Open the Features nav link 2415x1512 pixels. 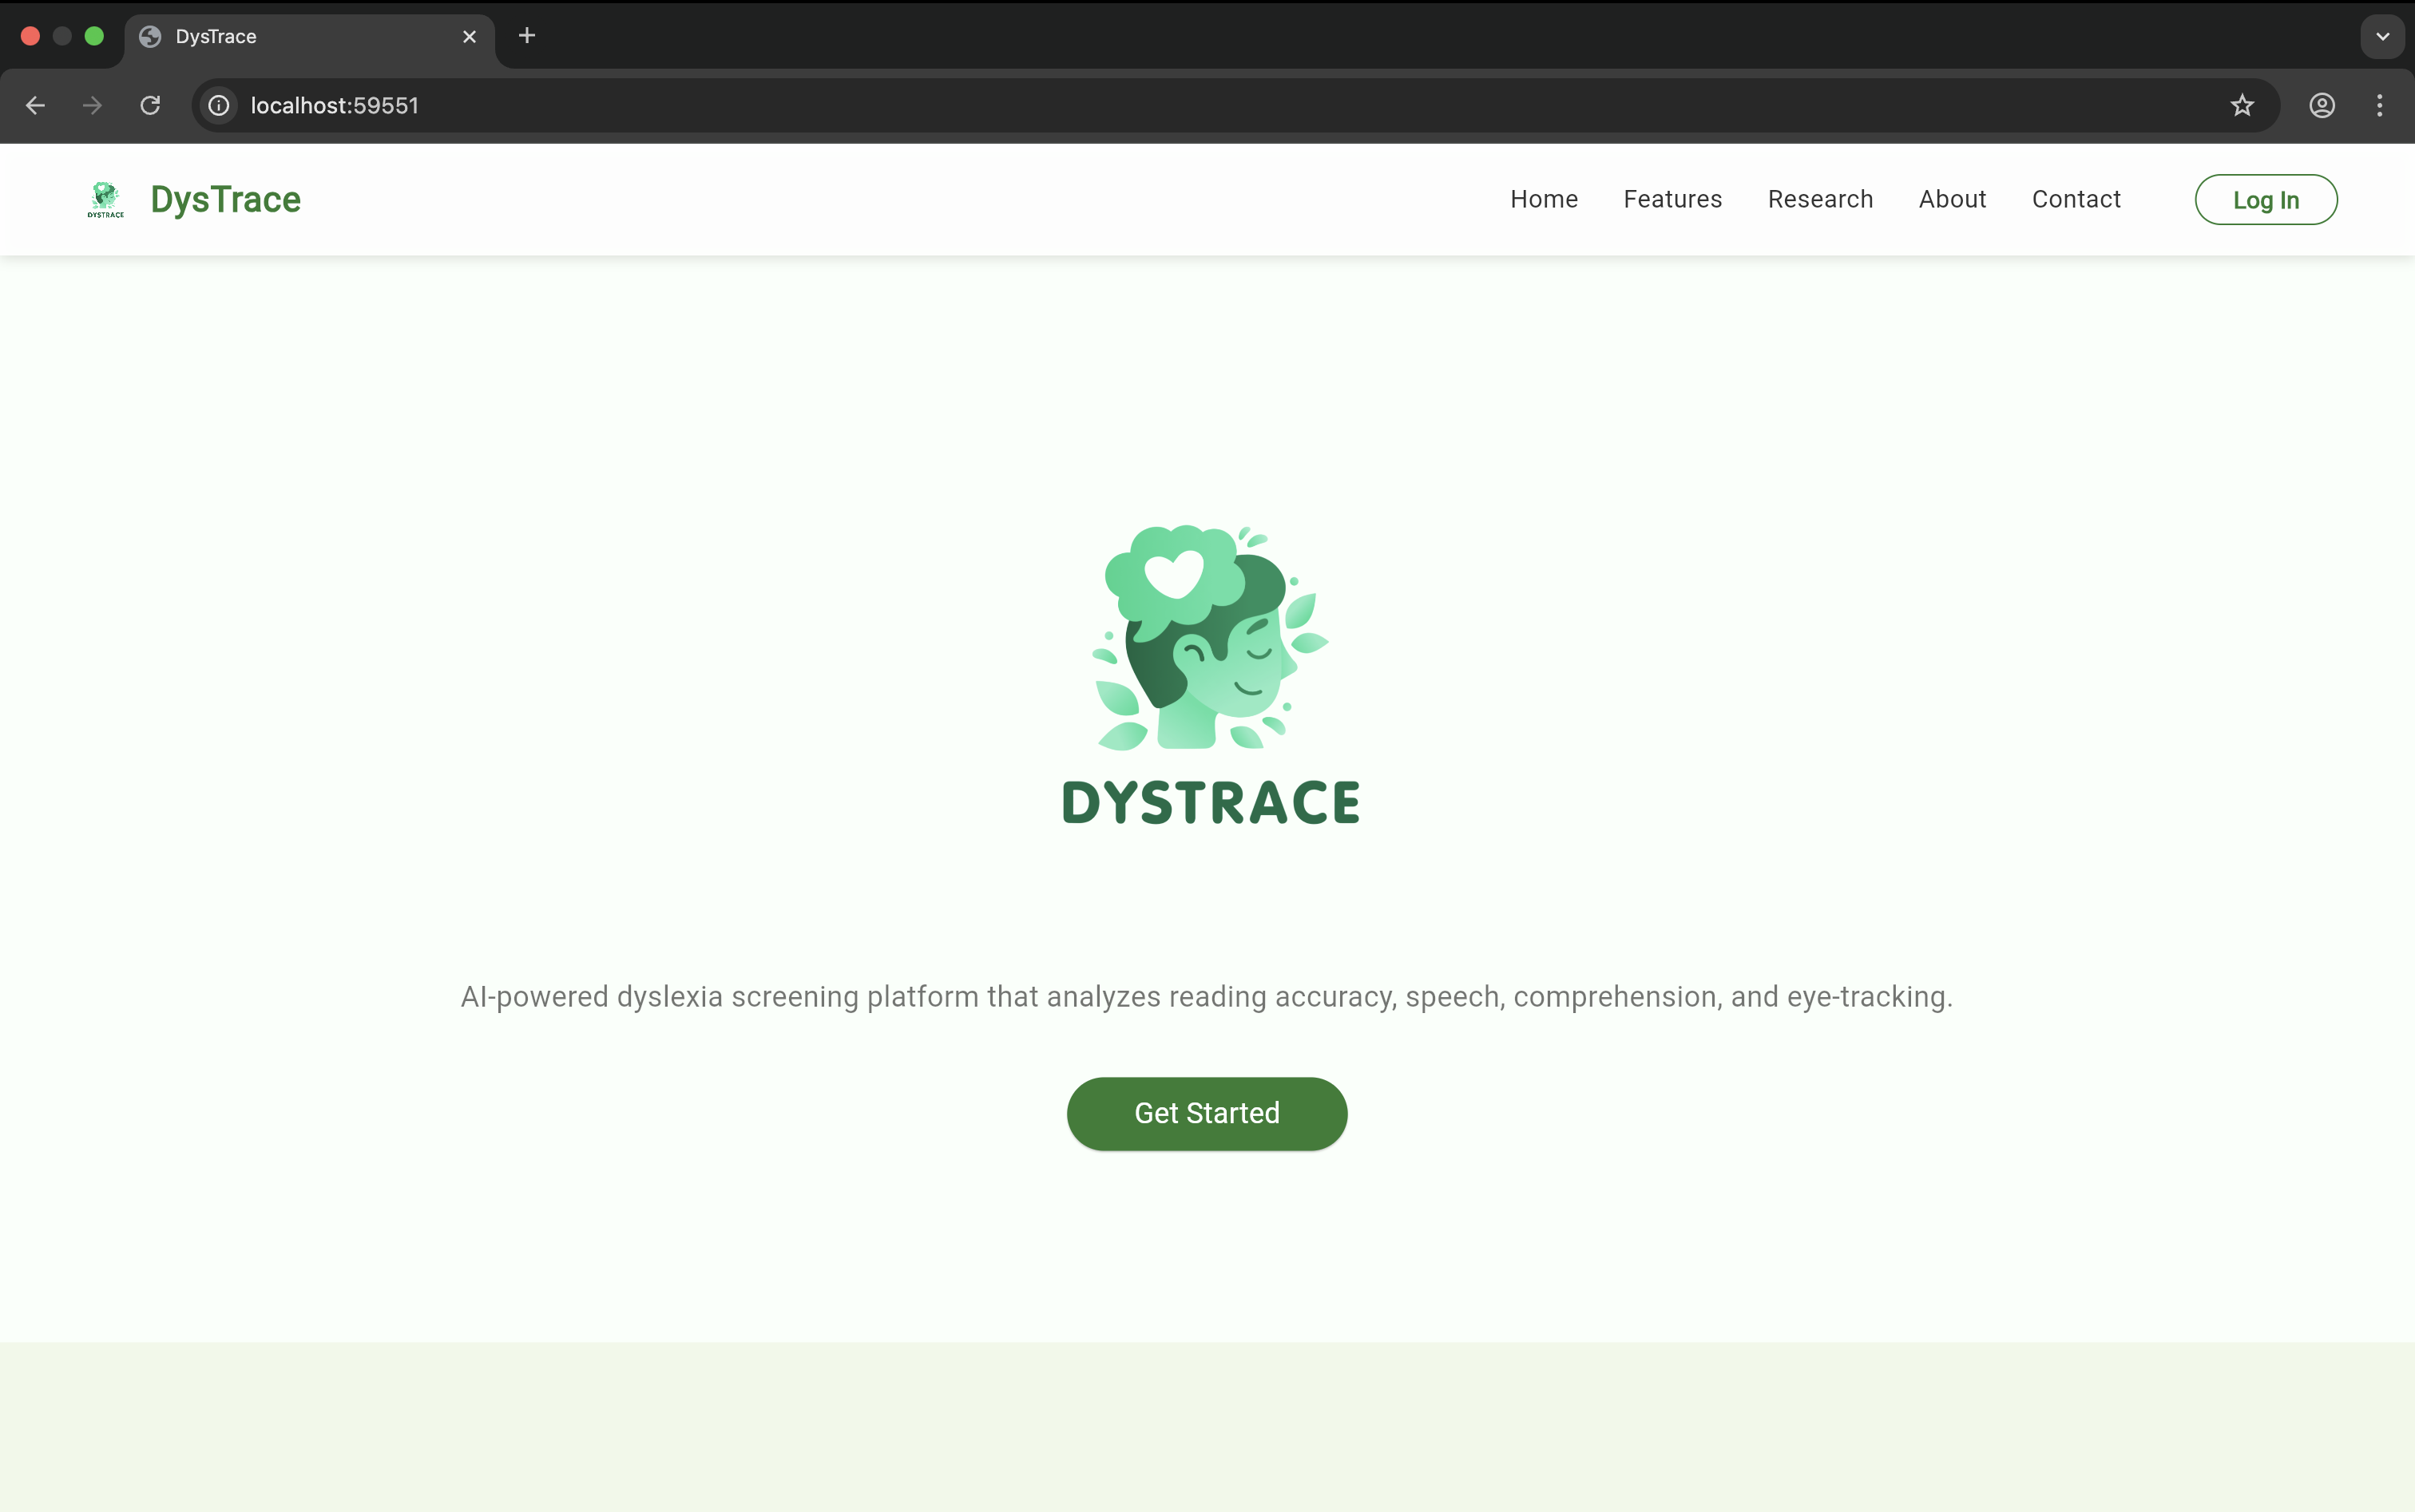point(1671,199)
